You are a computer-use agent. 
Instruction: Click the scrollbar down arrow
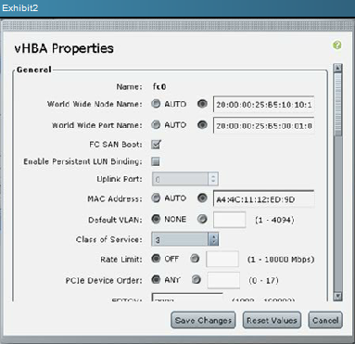pyautogui.click(x=337, y=296)
